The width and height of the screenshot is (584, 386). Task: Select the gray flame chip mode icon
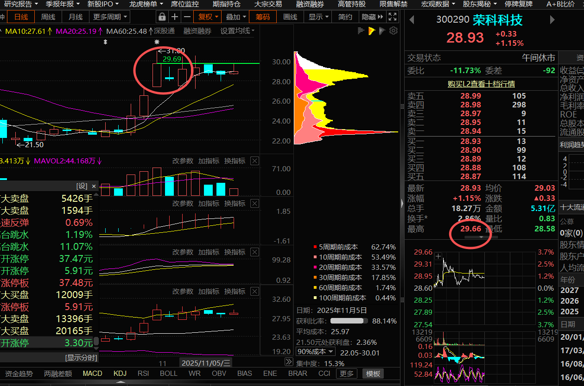(382, 31)
